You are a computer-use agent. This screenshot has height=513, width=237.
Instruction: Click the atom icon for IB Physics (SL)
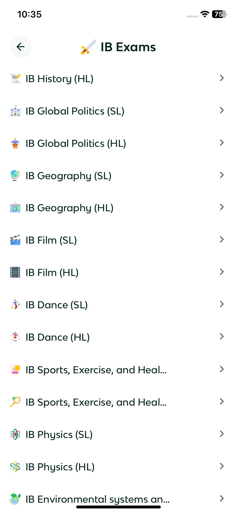tap(15, 434)
